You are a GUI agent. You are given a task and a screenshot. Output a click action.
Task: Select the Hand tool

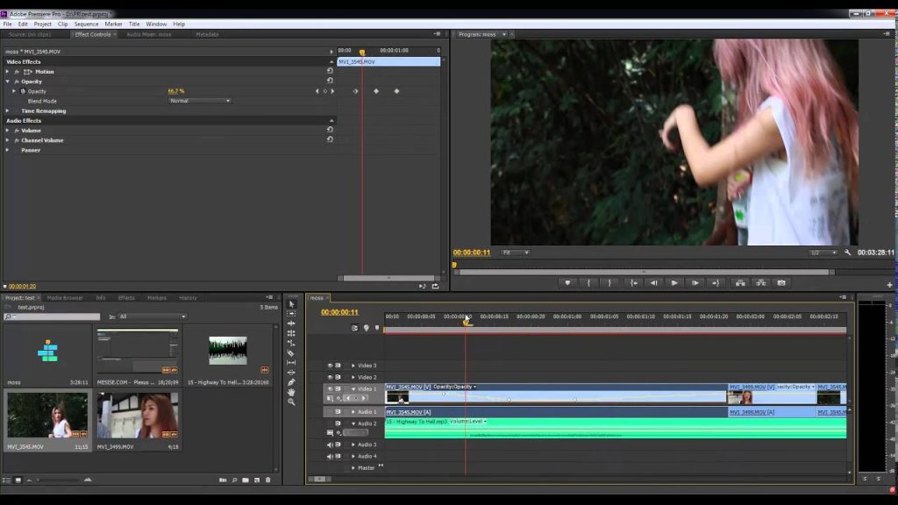click(x=291, y=392)
